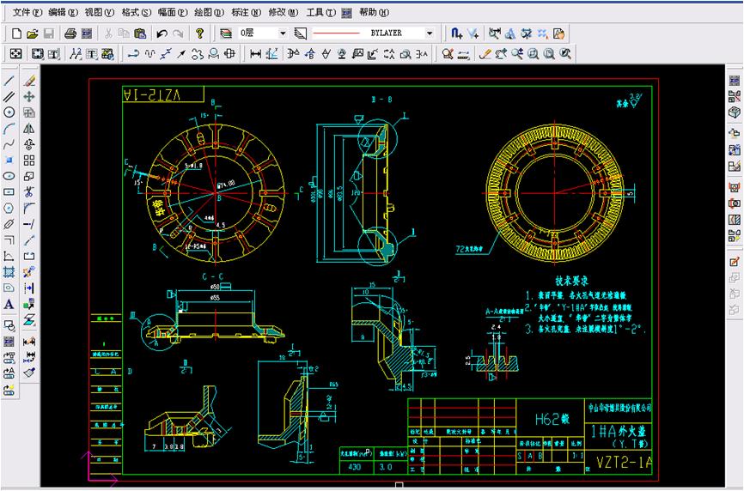The width and height of the screenshot is (744, 491).
Task: Create a new drawing file
Action: tap(16, 33)
